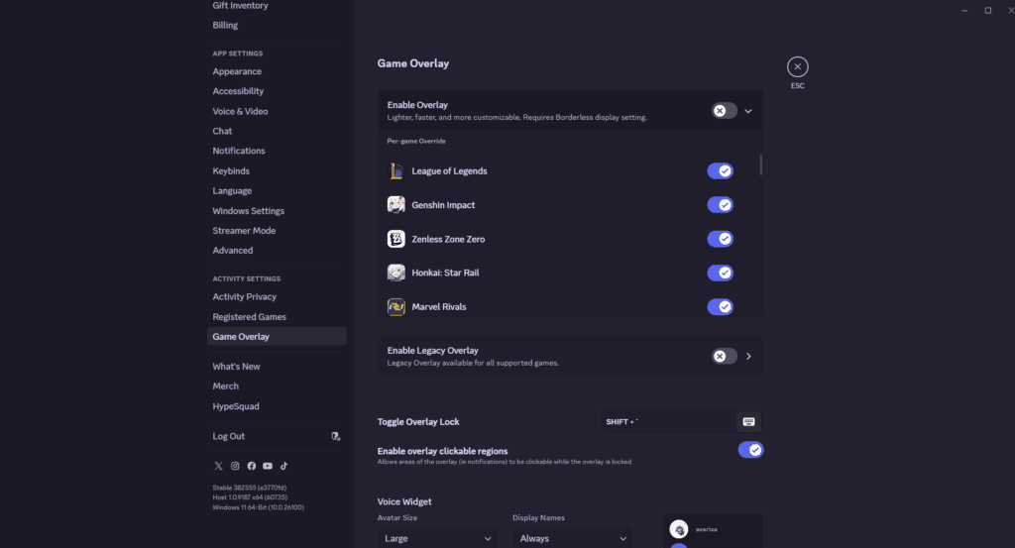The width and height of the screenshot is (1015, 548).
Task: Click the X (Twitter) social icon
Action: point(218,466)
